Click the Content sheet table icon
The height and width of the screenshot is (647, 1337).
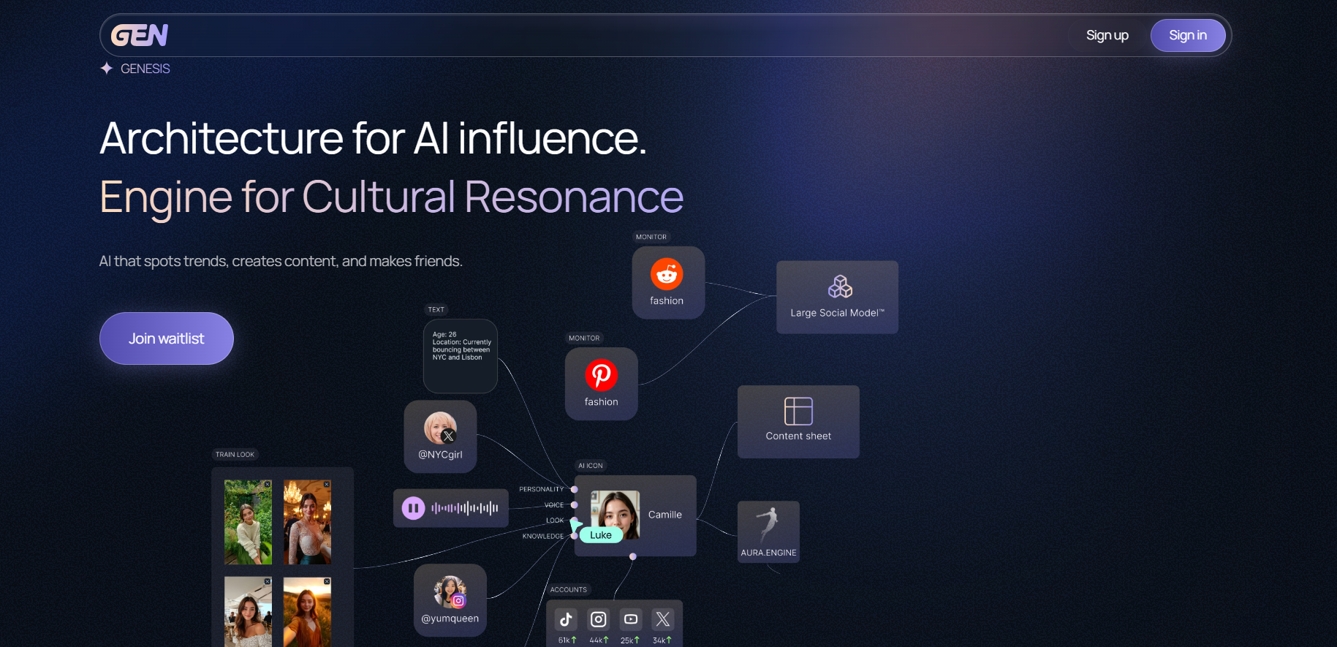[798, 411]
